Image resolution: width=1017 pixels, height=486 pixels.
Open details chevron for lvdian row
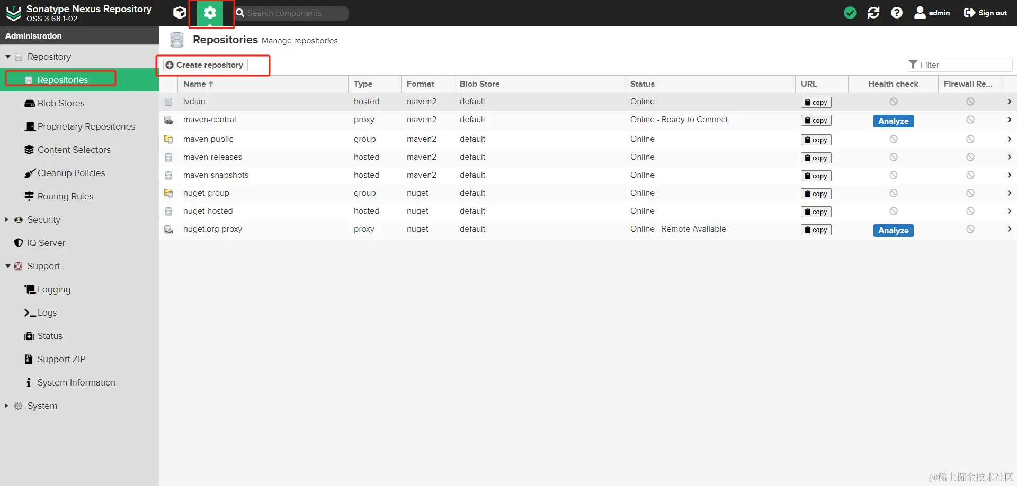point(1009,102)
